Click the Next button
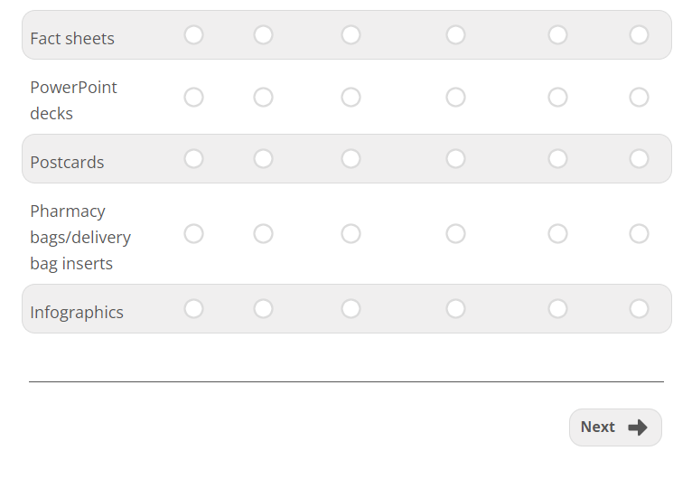Screen dimensions: 692x479 [x=614, y=427]
